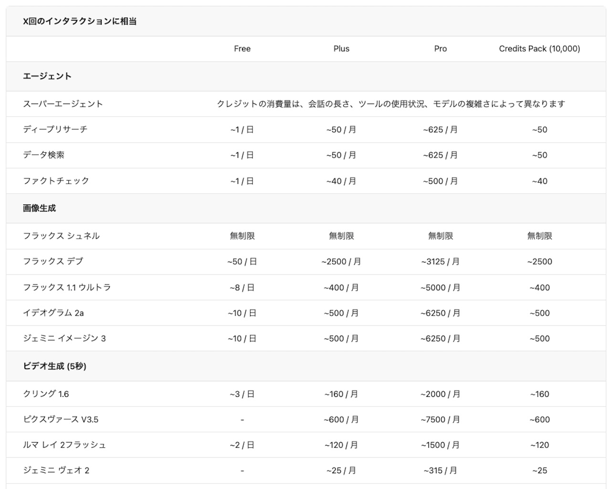
Task: Click '~1 / 日' in the データ検索 row
Action: (x=242, y=155)
